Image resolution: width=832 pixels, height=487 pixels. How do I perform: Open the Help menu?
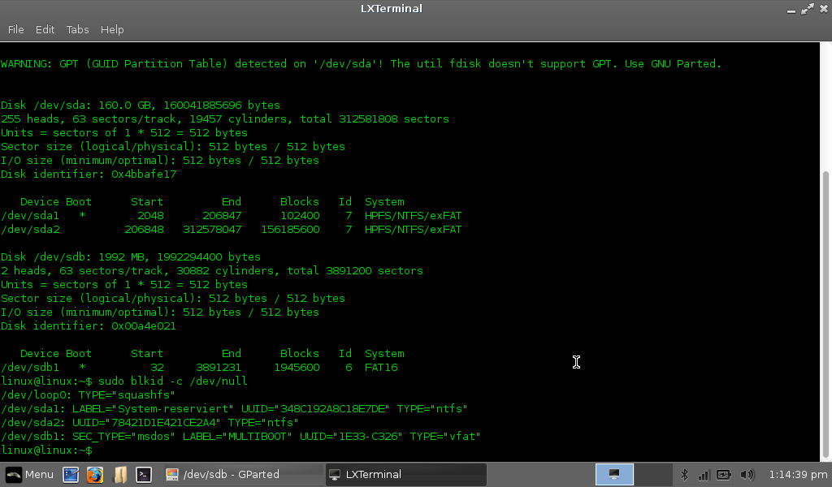112,29
